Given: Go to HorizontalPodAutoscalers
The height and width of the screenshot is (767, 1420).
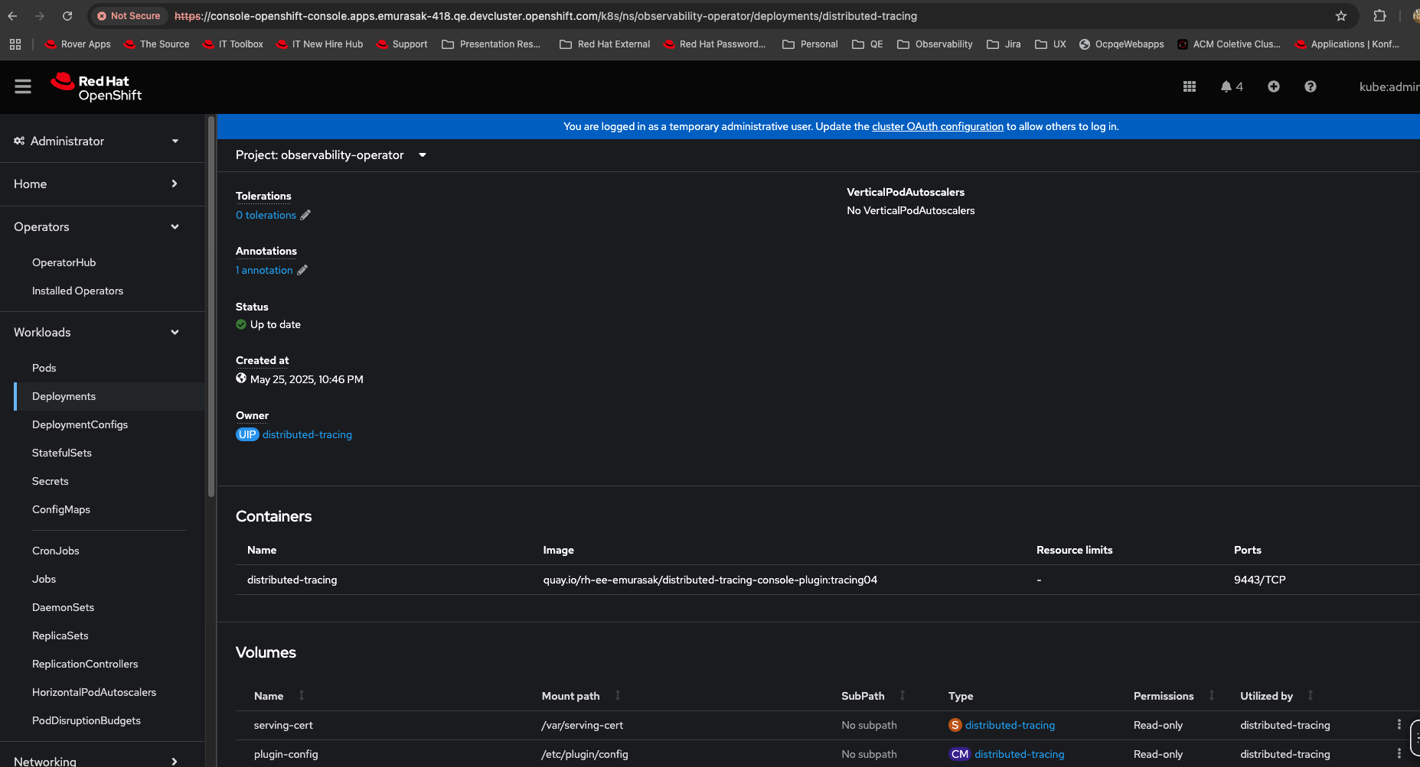Looking at the screenshot, I should point(94,693).
